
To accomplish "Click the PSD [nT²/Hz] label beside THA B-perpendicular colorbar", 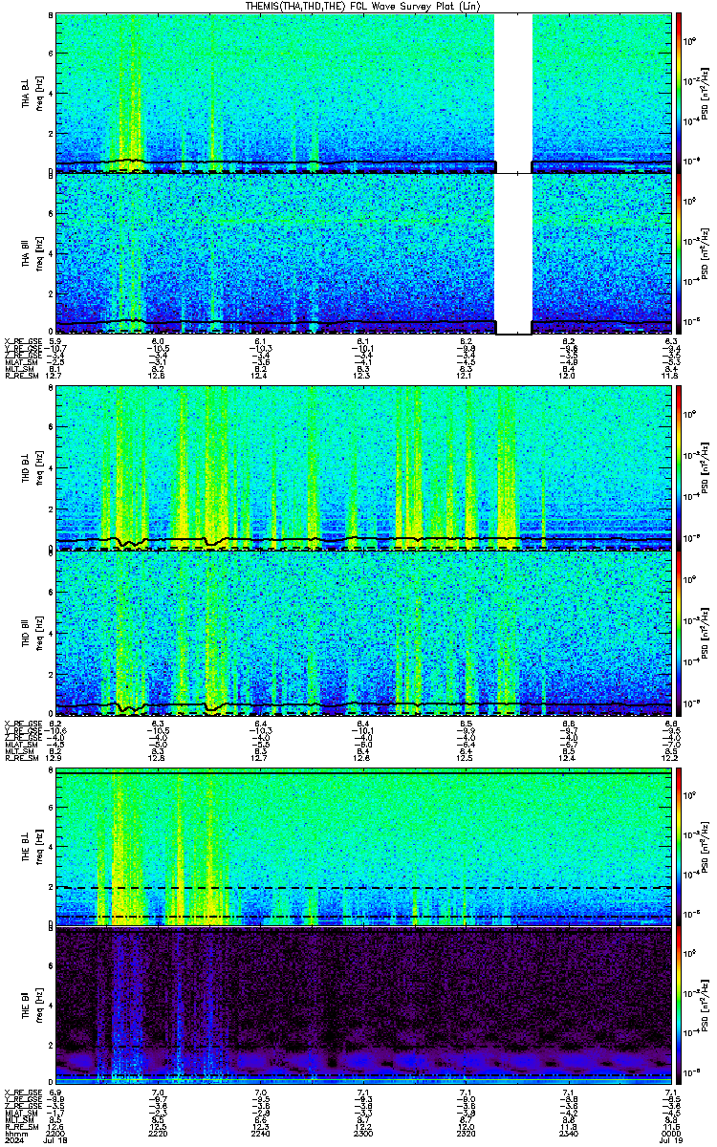I will click(x=705, y=93).
